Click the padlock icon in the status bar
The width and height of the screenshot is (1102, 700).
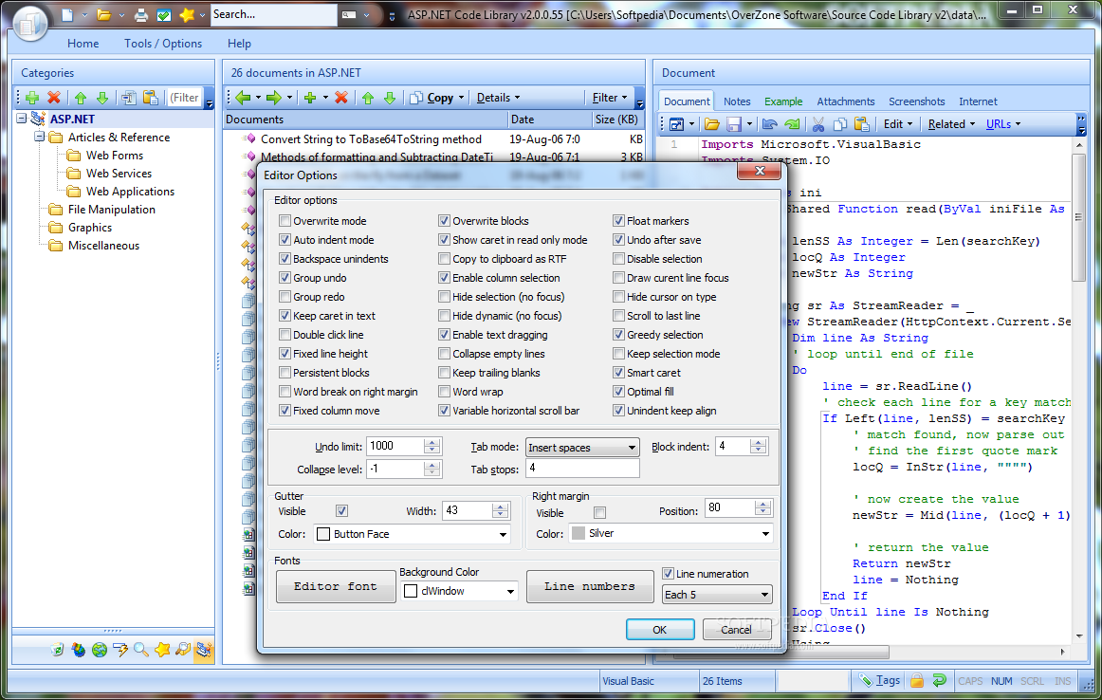pyautogui.click(x=916, y=680)
